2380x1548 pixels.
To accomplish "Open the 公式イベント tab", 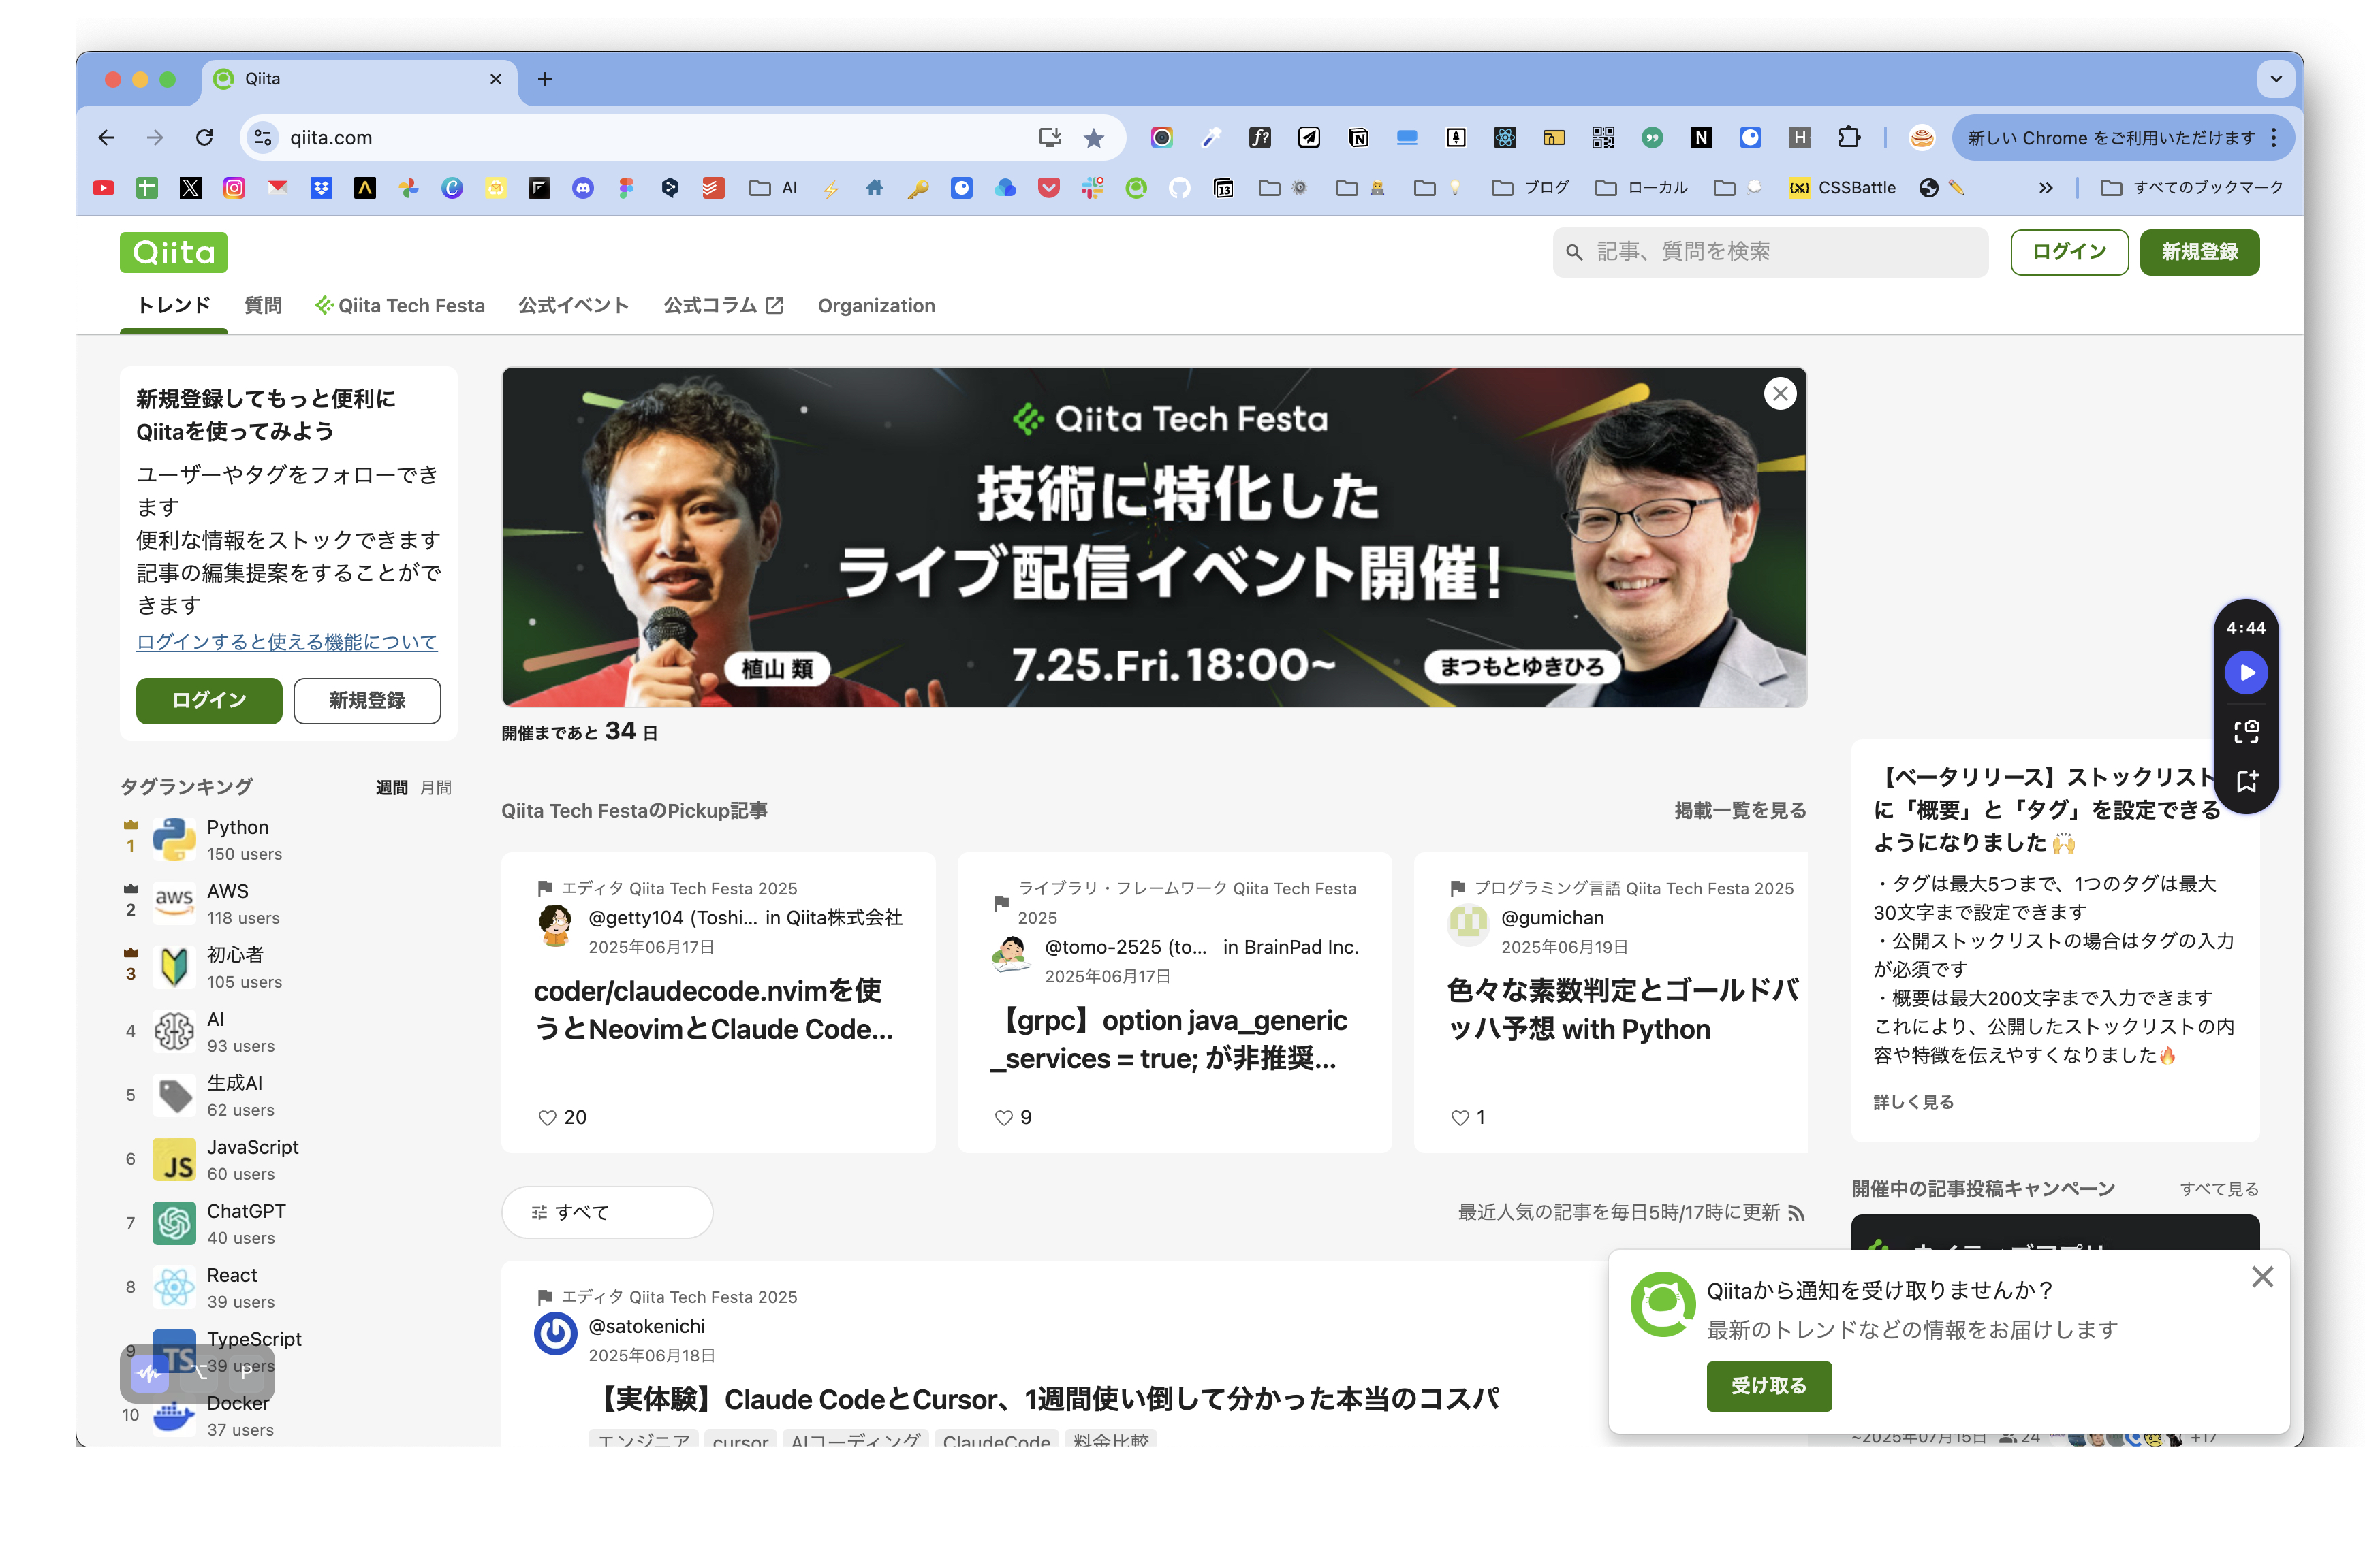I will 574,306.
